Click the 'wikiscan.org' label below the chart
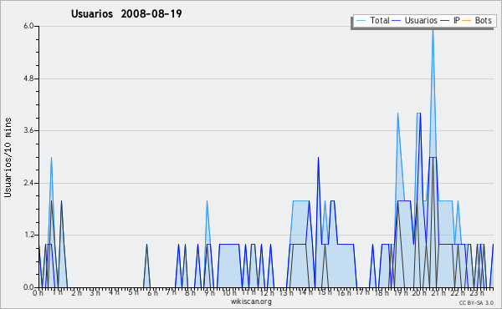 [251, 301]
